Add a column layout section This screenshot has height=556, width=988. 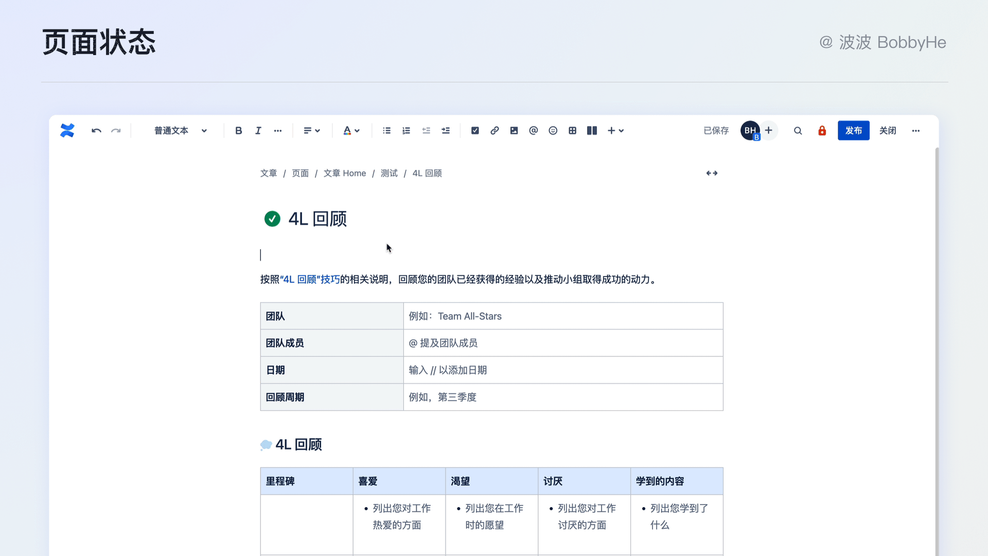[592, 131]
